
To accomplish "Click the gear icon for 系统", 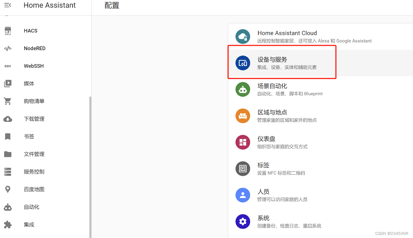I will (x=243, y=221).
